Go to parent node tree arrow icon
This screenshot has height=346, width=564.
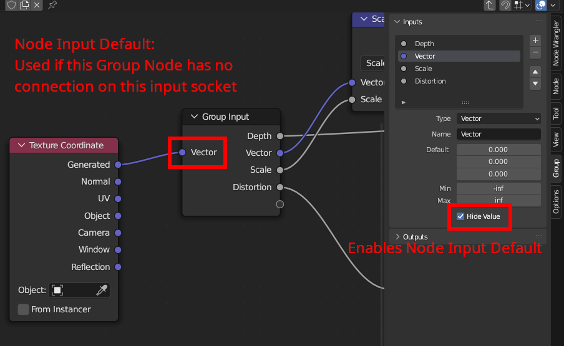pyautogui.click(x=490, y=5)
